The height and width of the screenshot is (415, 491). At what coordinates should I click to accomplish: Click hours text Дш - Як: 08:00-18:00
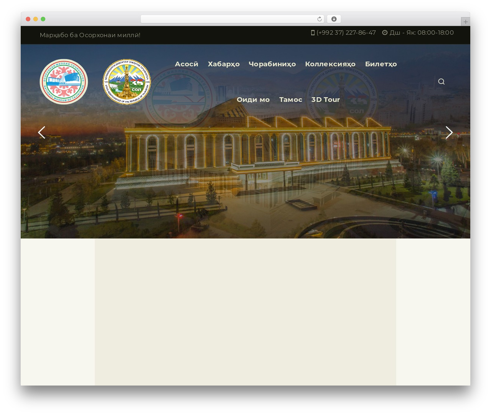422,33
